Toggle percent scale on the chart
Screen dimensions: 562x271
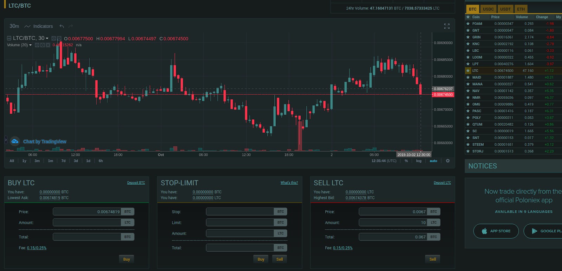(x=406, y=161)
